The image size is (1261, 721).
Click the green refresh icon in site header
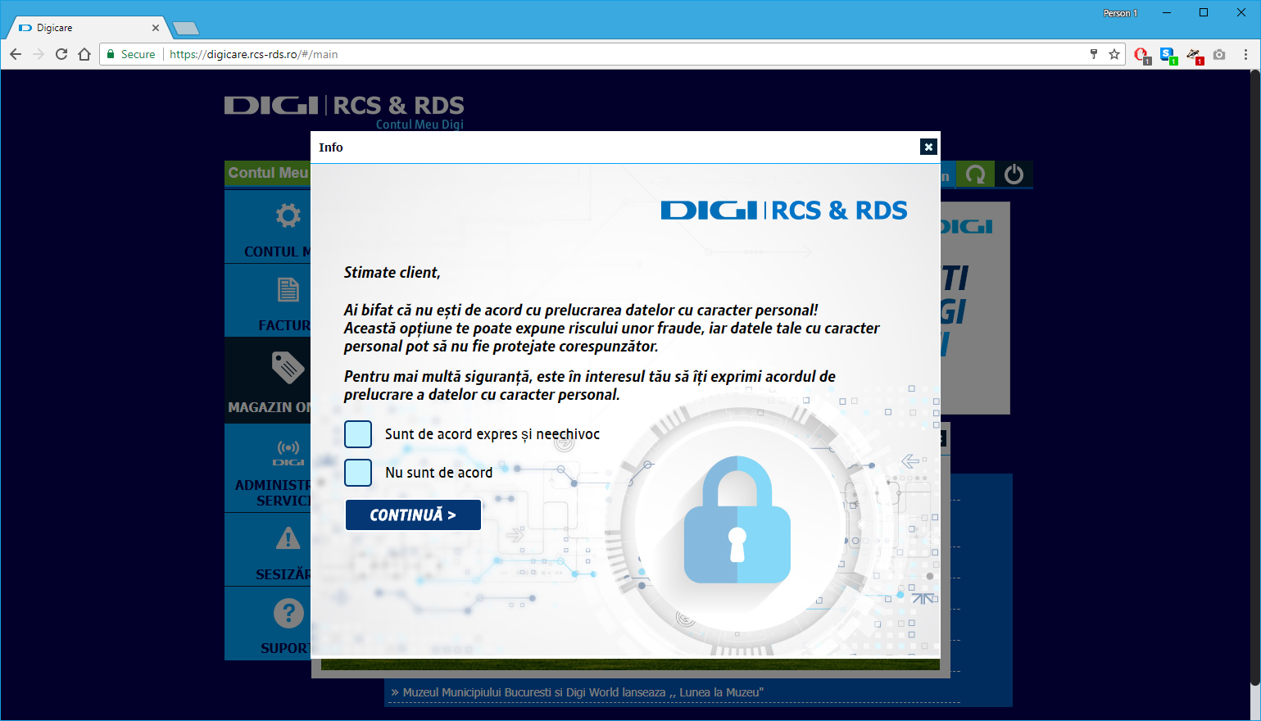pos(975,175)
